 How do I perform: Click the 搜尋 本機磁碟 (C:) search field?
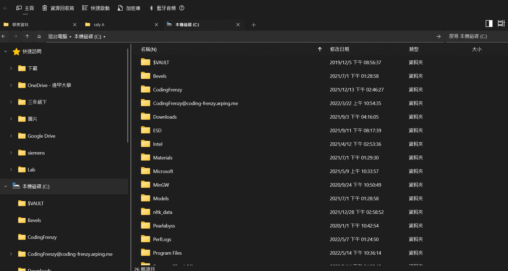pyautogui.click(x=476, y=36)
